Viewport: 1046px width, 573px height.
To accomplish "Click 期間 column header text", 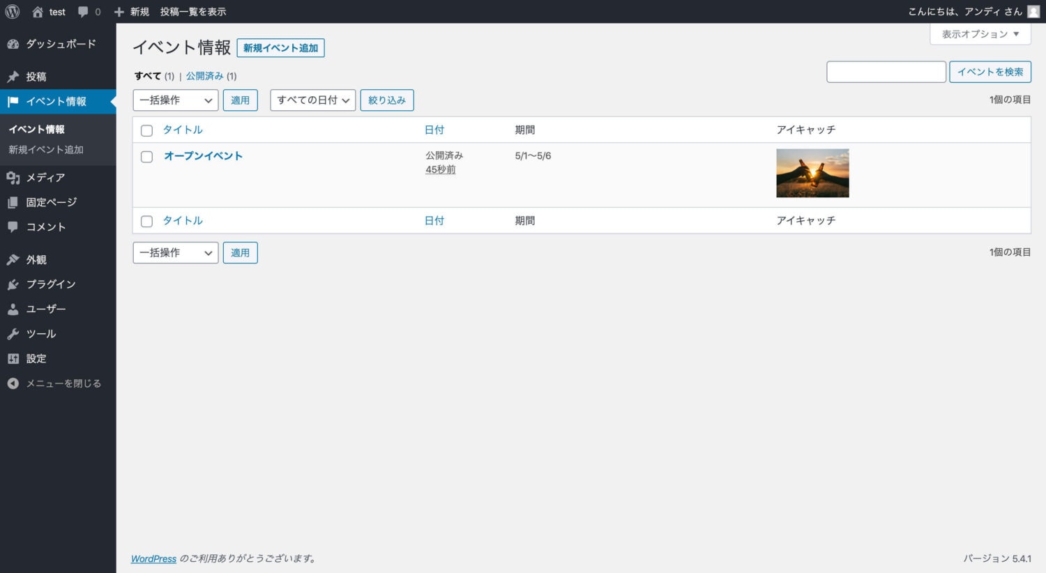I will (525, 130).
